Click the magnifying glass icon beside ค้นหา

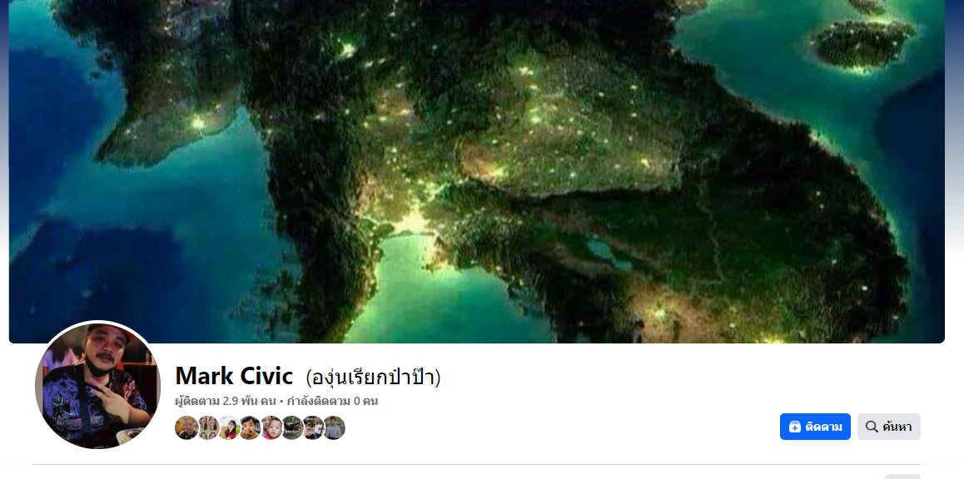pos(871,427)
